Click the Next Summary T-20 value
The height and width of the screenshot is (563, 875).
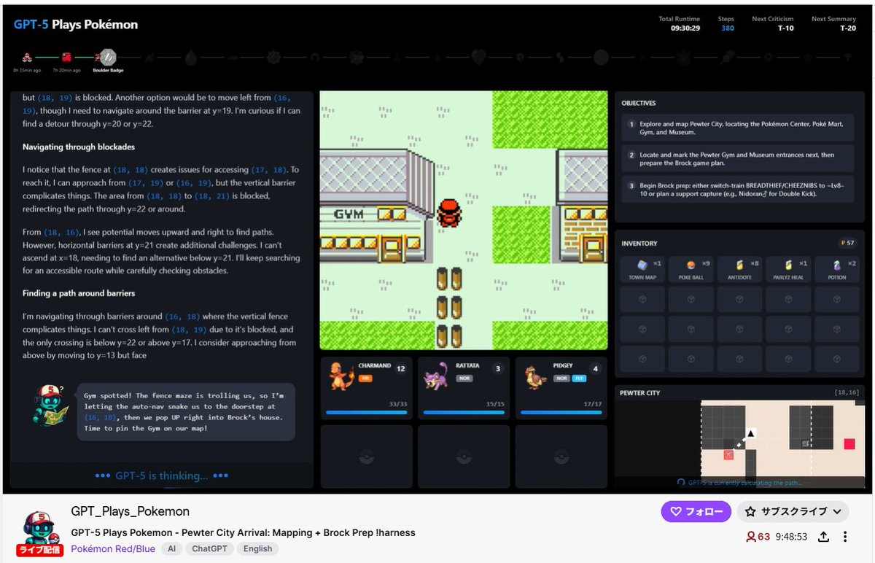847,28
